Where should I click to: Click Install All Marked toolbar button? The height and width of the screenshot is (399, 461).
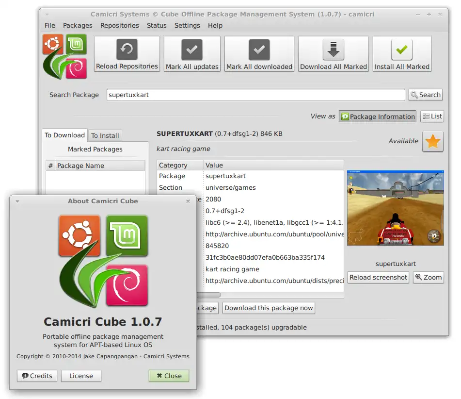[x=402, y=54]
